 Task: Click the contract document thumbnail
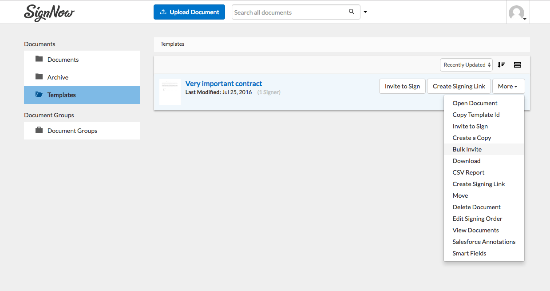pyautogui.click(x=170, y=92)
